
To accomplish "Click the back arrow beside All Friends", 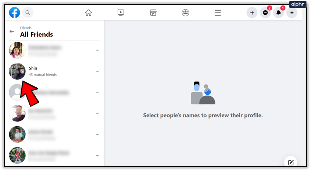I will tap(12, 32).
